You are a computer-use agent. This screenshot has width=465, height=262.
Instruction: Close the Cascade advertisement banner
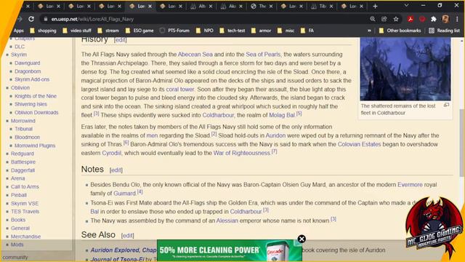pos(302,239)
